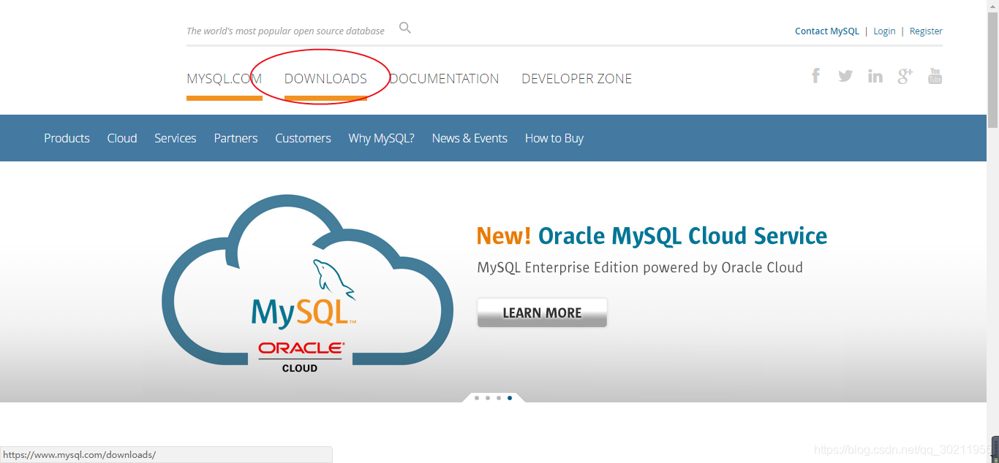This screenshot has width=999, height=463.
Task: Open the LinkedIn icon
Action: coord(875,75)
